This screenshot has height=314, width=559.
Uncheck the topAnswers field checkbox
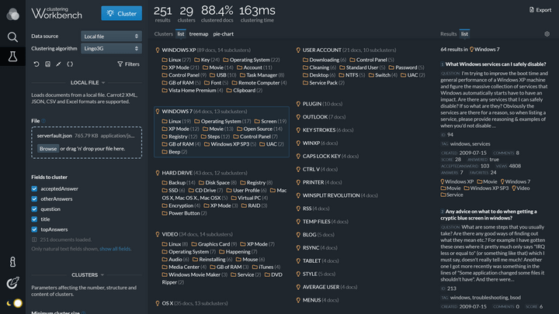coord(34,229)
